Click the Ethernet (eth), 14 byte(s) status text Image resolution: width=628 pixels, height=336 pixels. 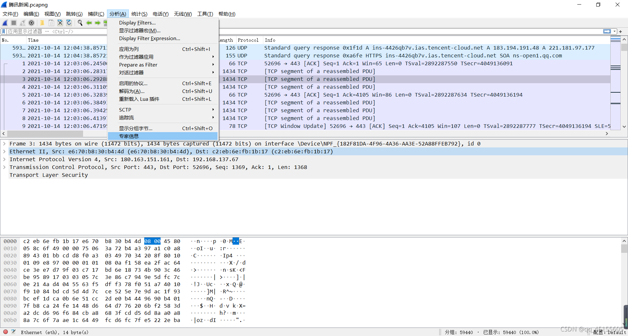pyautogui.click(x=55, y=332)
